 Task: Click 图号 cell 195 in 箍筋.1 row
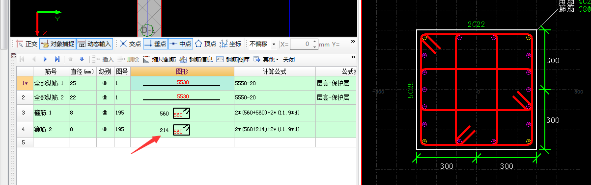coord(122,113)
